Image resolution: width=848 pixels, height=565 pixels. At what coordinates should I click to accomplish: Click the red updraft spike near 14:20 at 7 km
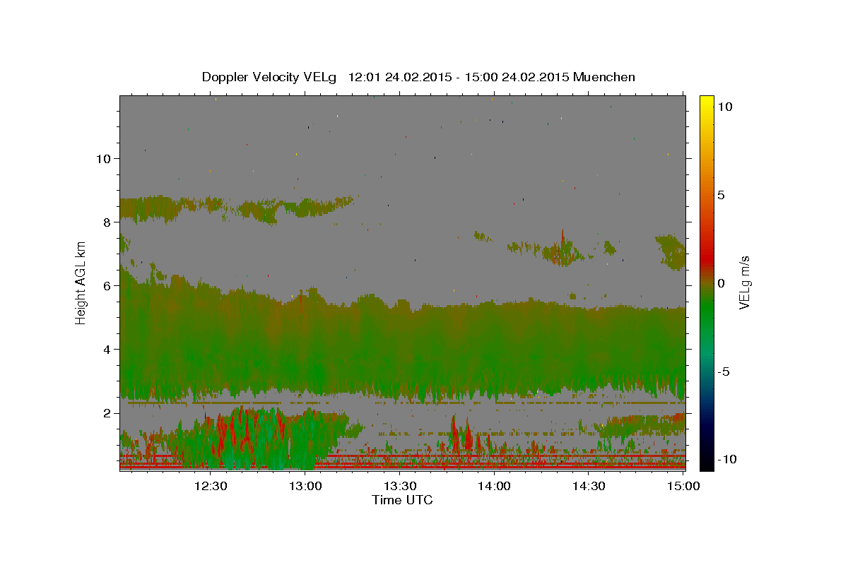563,246
